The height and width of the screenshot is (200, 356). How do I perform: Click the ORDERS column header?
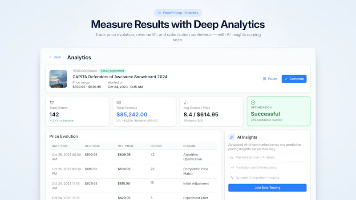pyautogui.click(x=156, y=146)
